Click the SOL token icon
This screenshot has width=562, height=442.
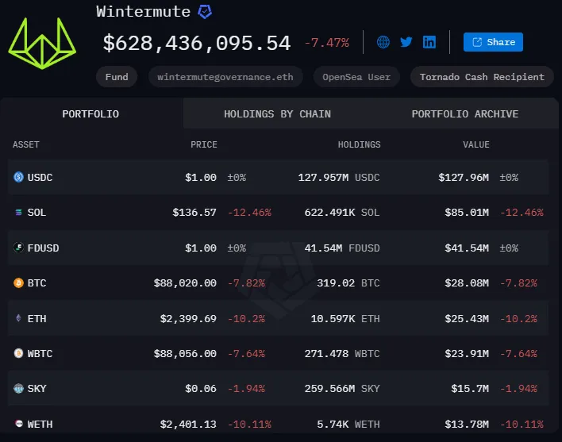[x=19, y=213]
